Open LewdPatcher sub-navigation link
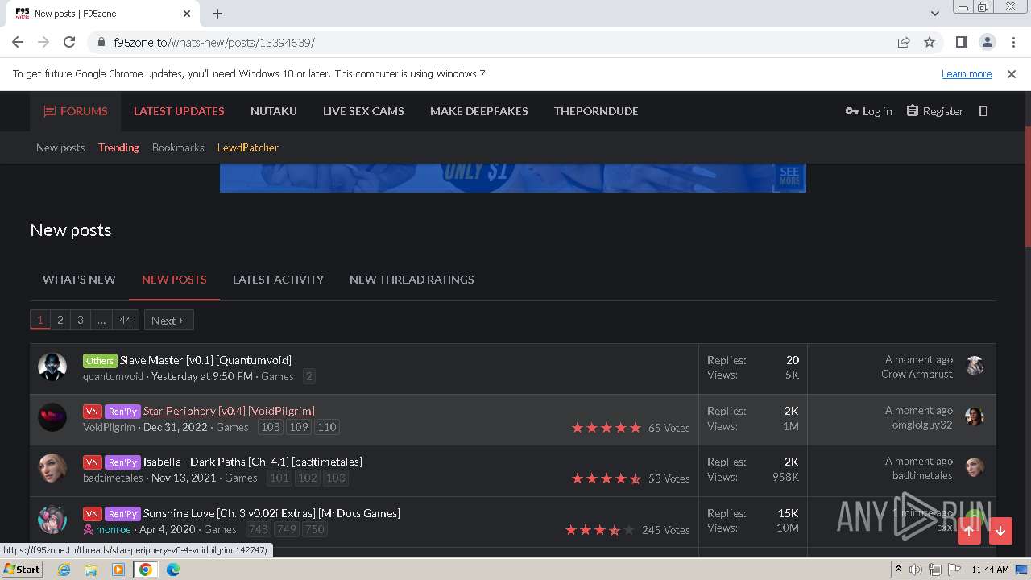 point(248,147)
